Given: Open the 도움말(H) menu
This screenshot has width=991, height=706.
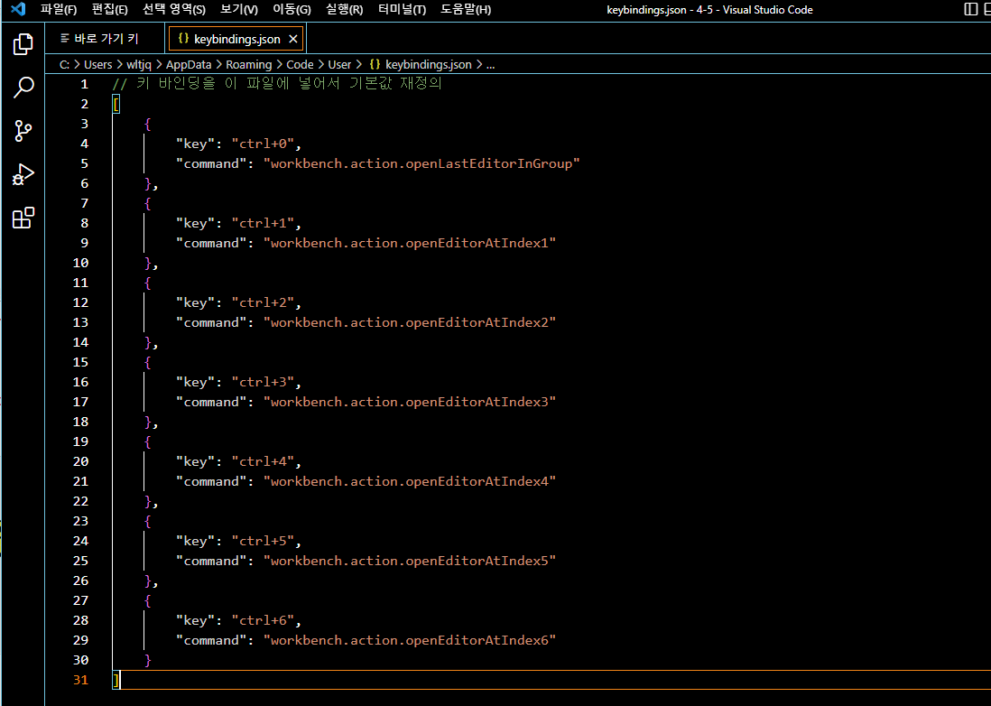Looking at the screenshot, I should tap(466, 10).
